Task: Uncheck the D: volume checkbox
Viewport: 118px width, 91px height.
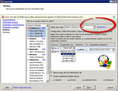Action: click(x=53, y=52)
